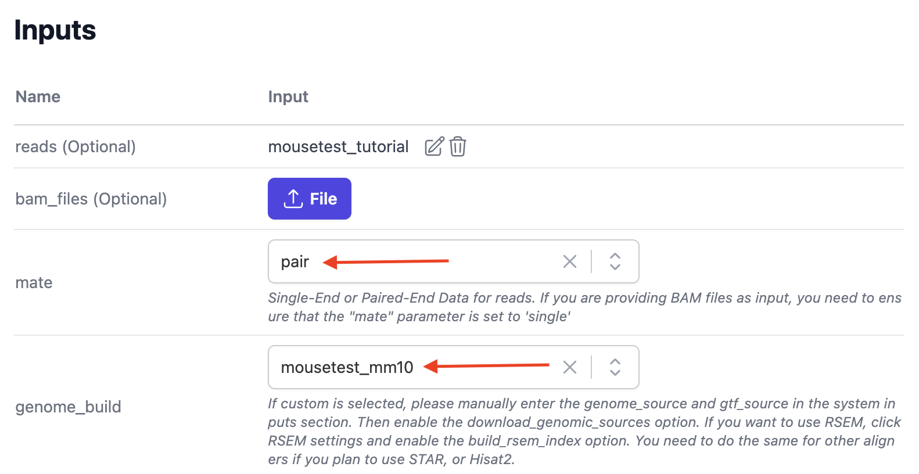Click the Input column header
Viewport: 919px width, 474px height.
pos(288,97)
